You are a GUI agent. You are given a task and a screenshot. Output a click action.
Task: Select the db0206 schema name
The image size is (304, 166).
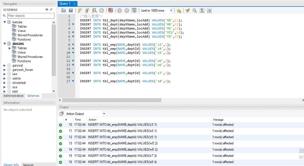18,44
